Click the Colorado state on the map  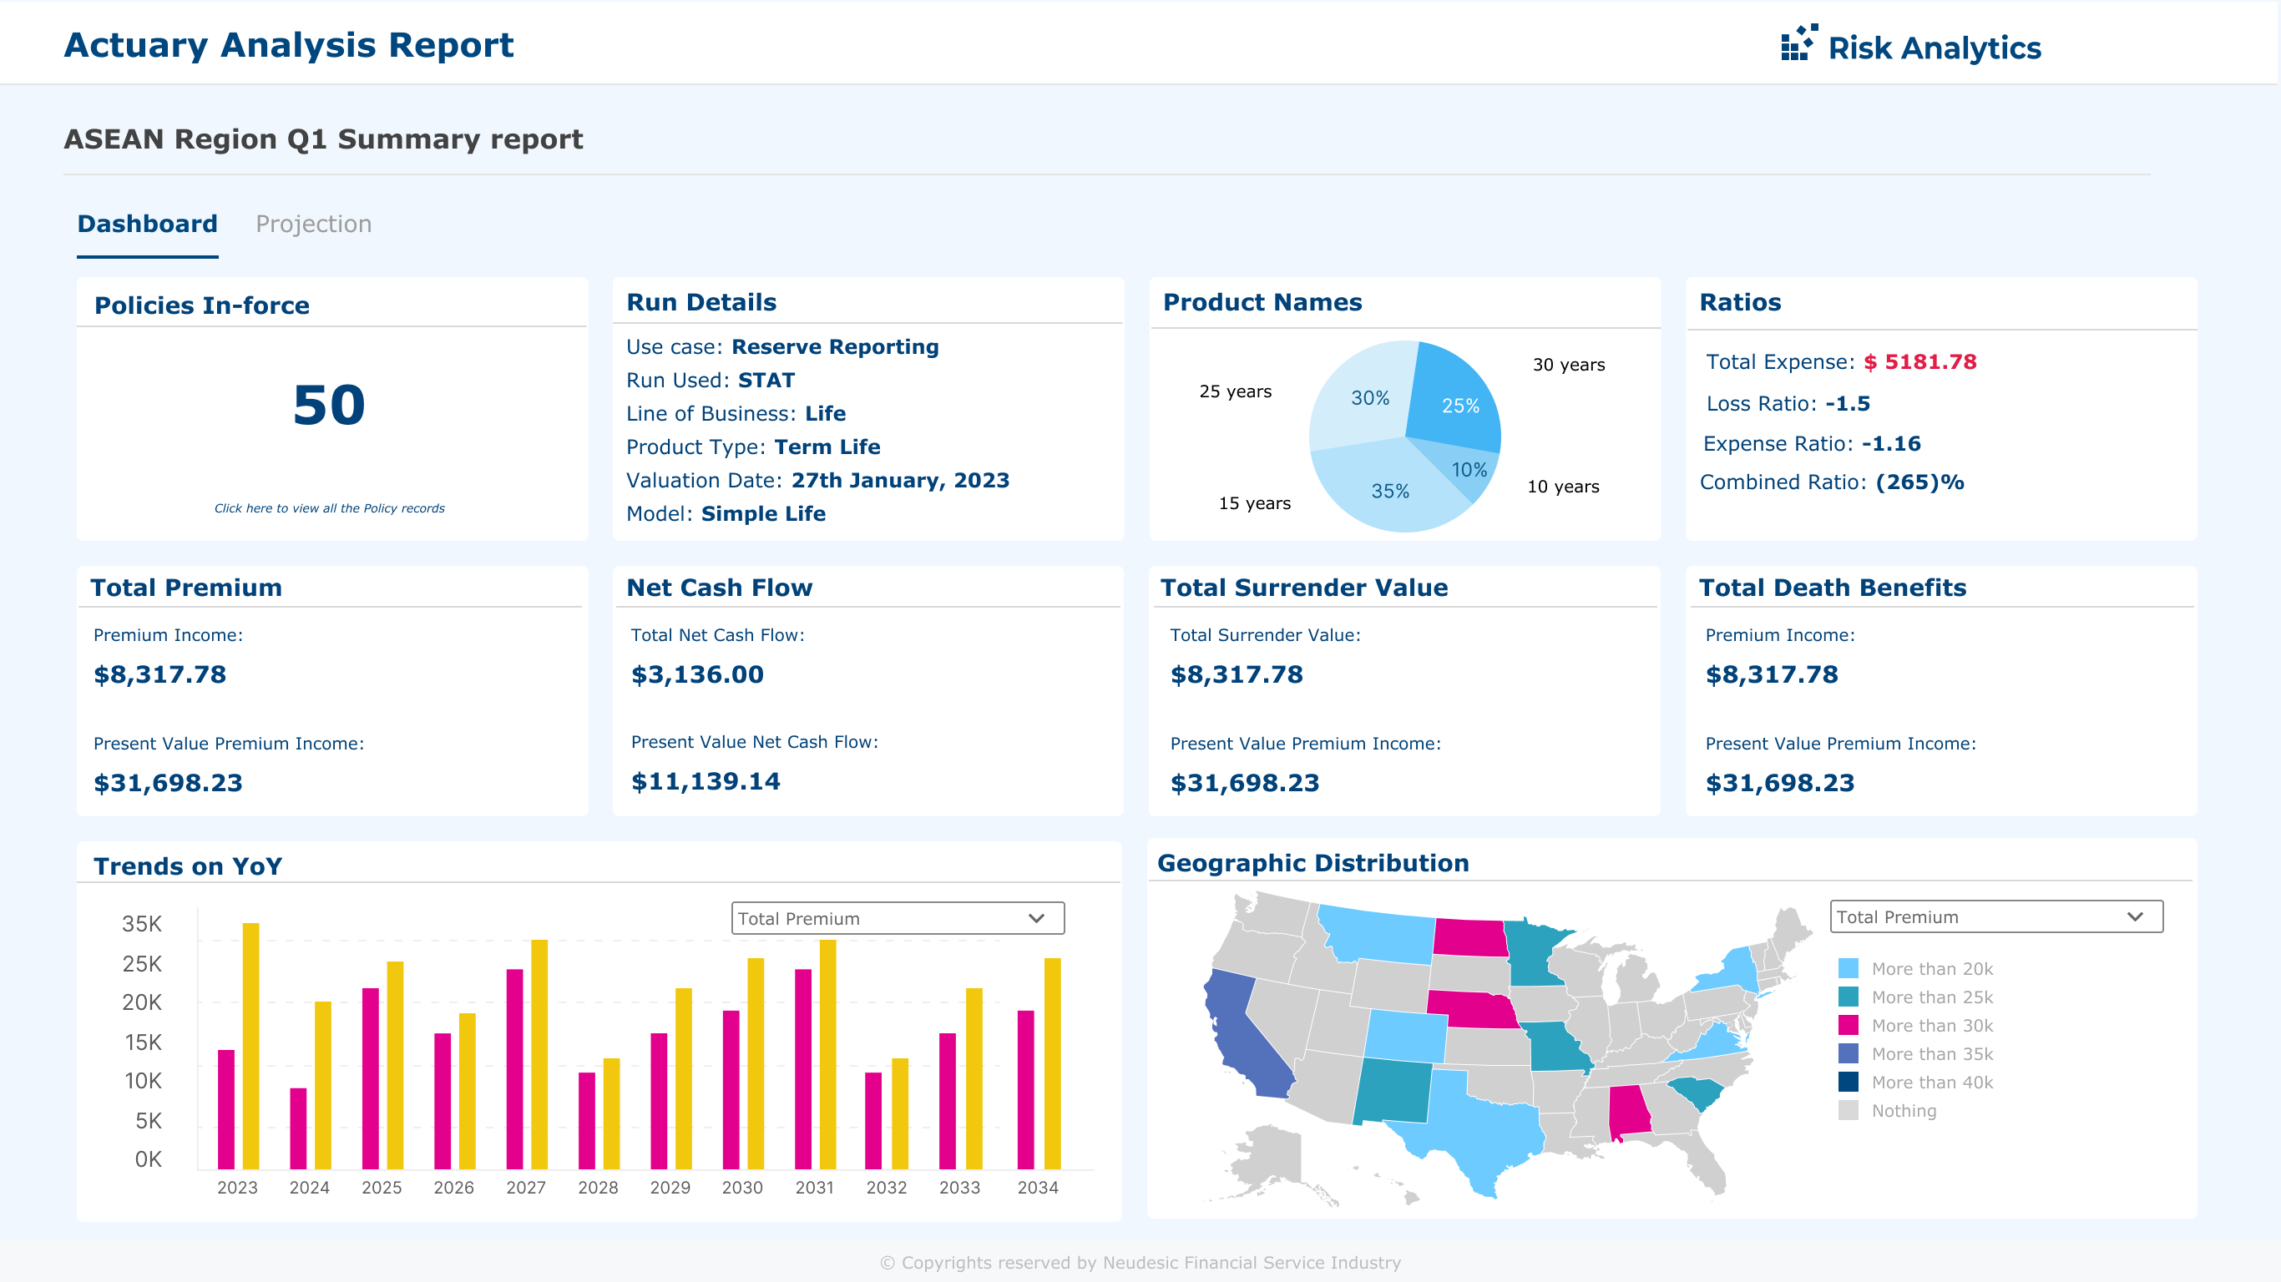pyautogui.click(x=1406, y=1036)
